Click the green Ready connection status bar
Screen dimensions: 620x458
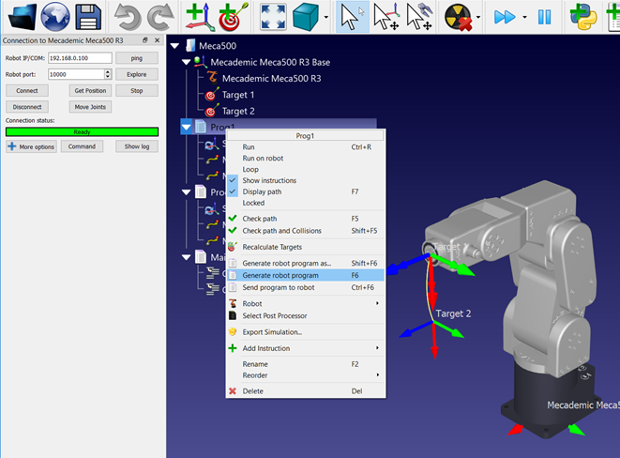(x=82, y=132)
